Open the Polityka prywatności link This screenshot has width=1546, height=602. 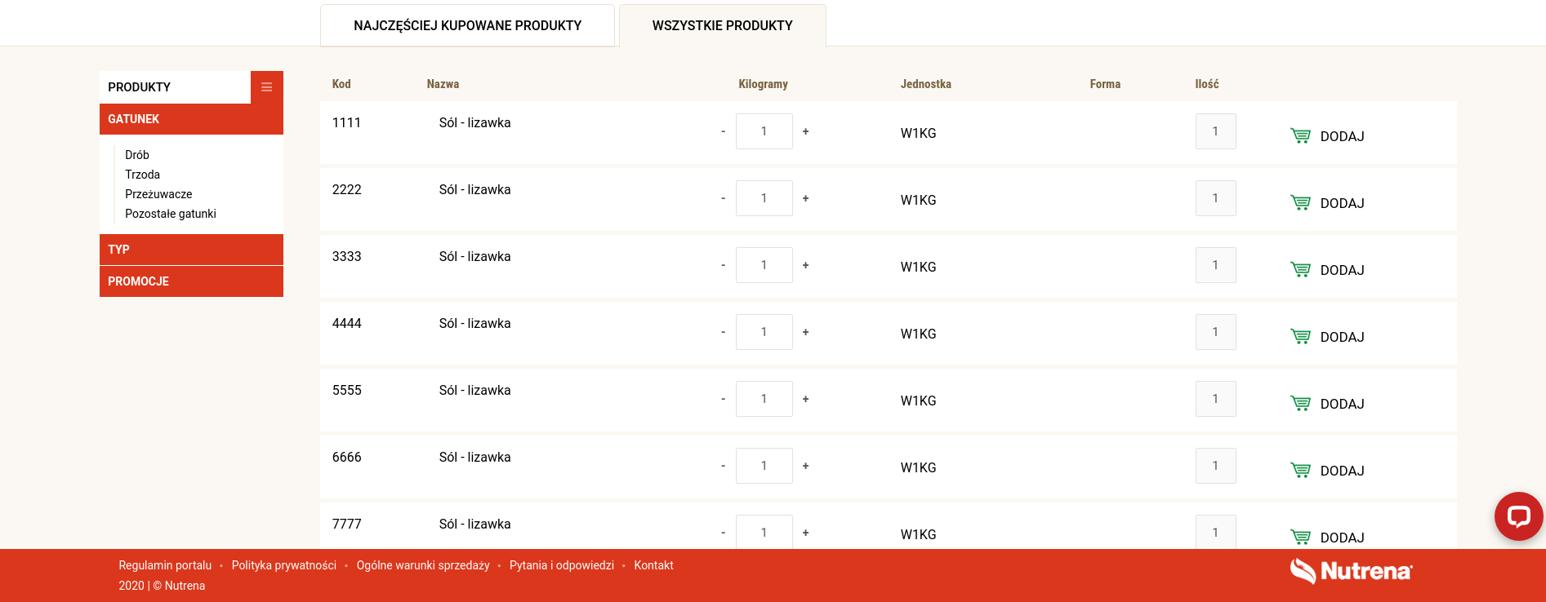284,565
